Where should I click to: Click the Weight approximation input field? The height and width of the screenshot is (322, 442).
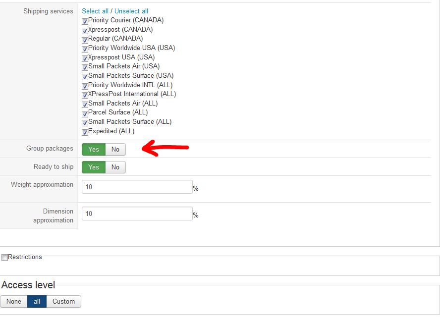click(137, 187)
